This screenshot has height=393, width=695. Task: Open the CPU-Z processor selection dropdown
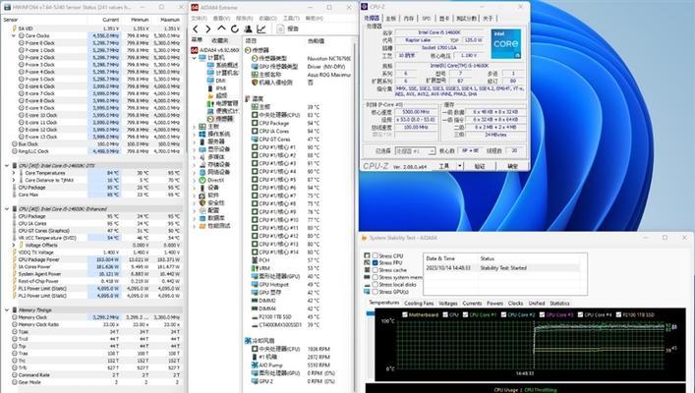click(x=432, y=151)
